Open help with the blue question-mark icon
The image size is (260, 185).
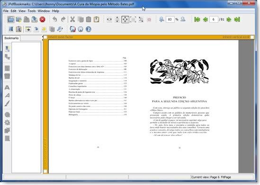pos(89,29)
